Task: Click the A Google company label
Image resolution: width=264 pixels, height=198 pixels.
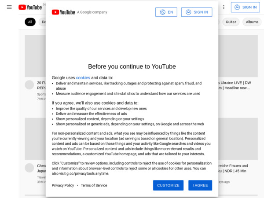Action: pyautogui.click(x=92, y=12)
